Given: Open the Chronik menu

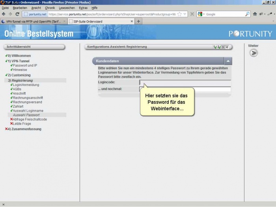Looking at the screenshot, I should coord(50,7).
